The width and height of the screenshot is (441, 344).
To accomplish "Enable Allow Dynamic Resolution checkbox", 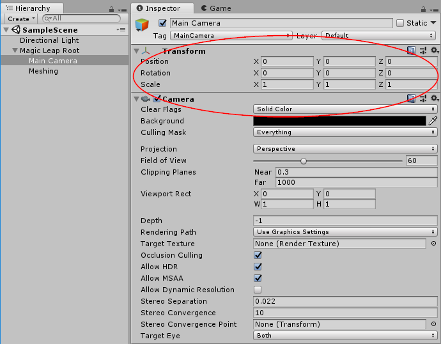I will pyautogui.click(x=258, y=290).
